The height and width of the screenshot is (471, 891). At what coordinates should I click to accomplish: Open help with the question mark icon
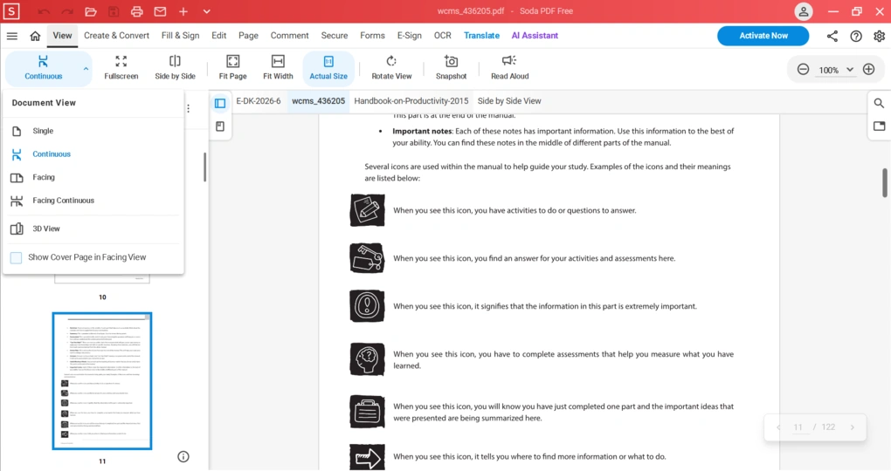[856, 37]
